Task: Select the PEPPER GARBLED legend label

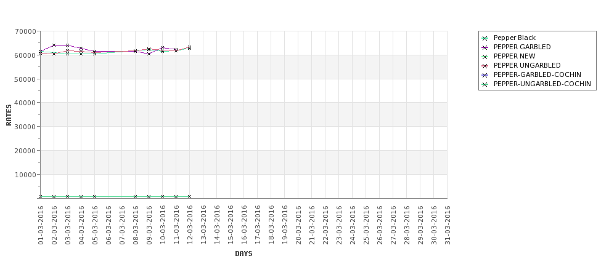Action: (x=522, y=47)
